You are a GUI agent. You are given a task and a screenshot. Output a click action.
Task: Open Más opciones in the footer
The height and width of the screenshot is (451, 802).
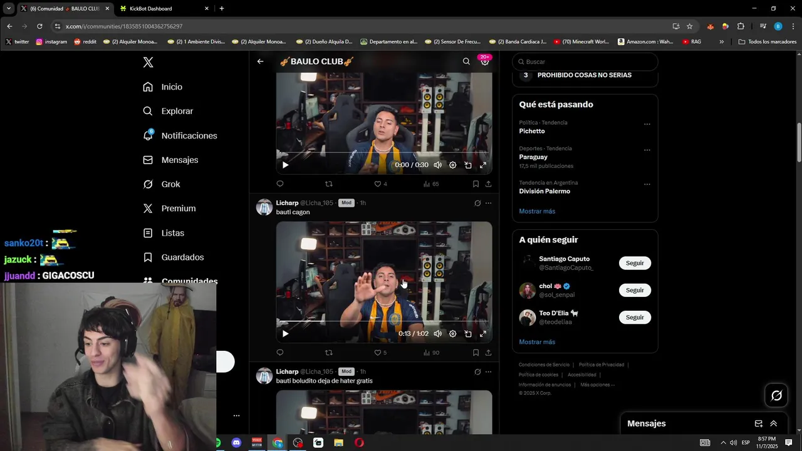pyautogui.click(x=598, y=385)
